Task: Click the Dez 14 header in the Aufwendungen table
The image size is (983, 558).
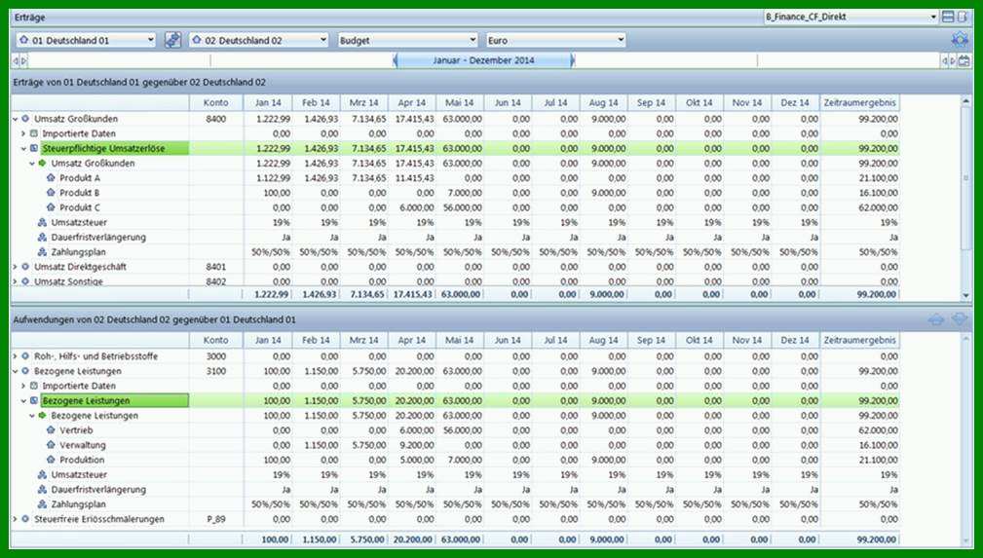Action: pyautogui.click(x=795, y=340)
